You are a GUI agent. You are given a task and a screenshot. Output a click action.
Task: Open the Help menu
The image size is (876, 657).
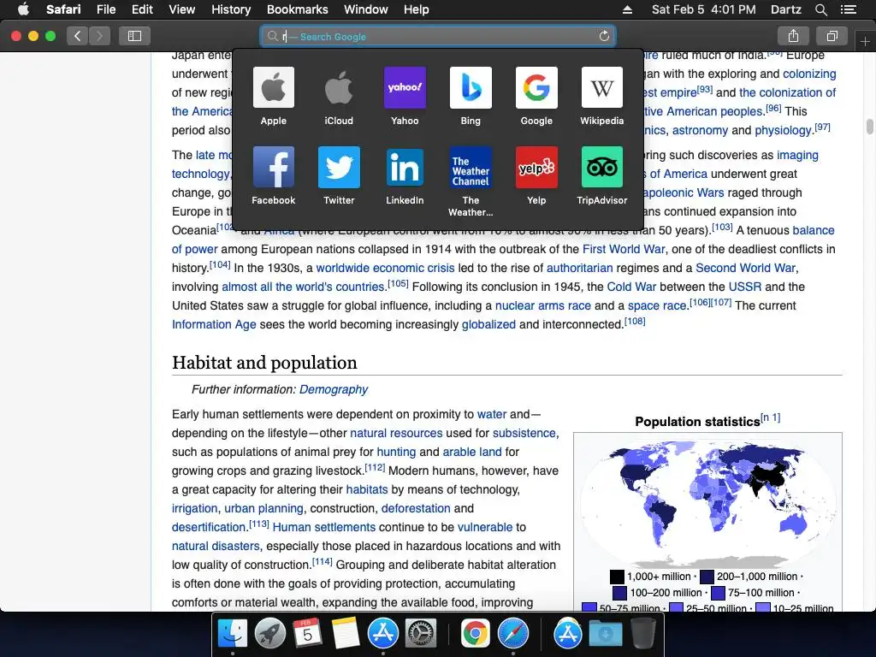pyautogui.click(x=417, y=9)
